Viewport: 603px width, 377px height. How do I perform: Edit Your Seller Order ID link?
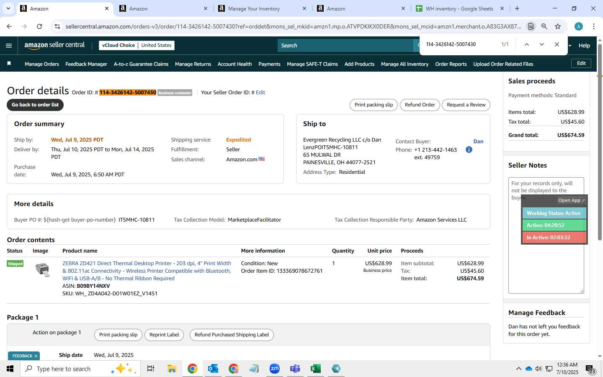[x=260, y=93]
